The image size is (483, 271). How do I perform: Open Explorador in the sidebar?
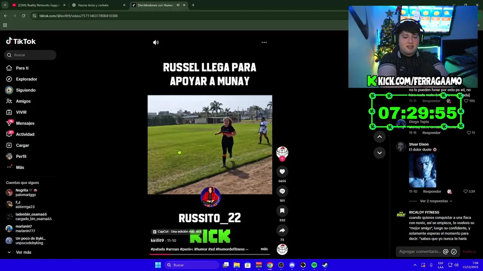(26, 79)
